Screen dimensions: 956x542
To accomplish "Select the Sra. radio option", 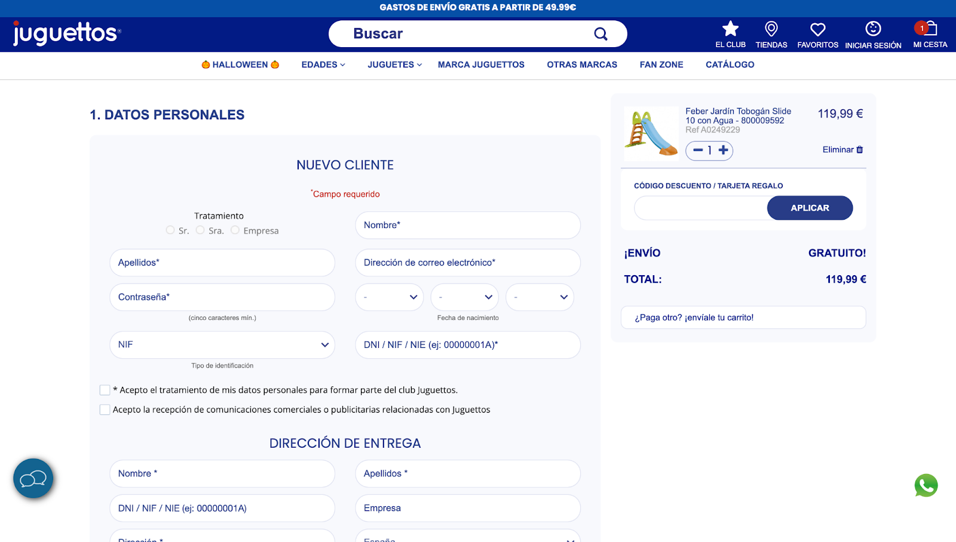I will [200, 230].
